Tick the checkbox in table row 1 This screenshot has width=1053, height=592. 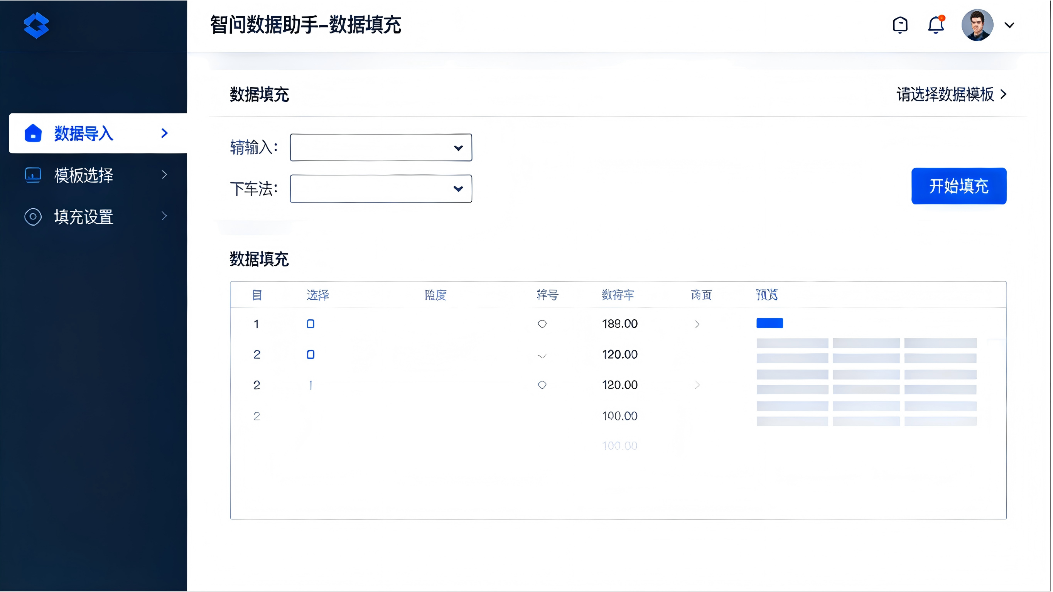310,324
